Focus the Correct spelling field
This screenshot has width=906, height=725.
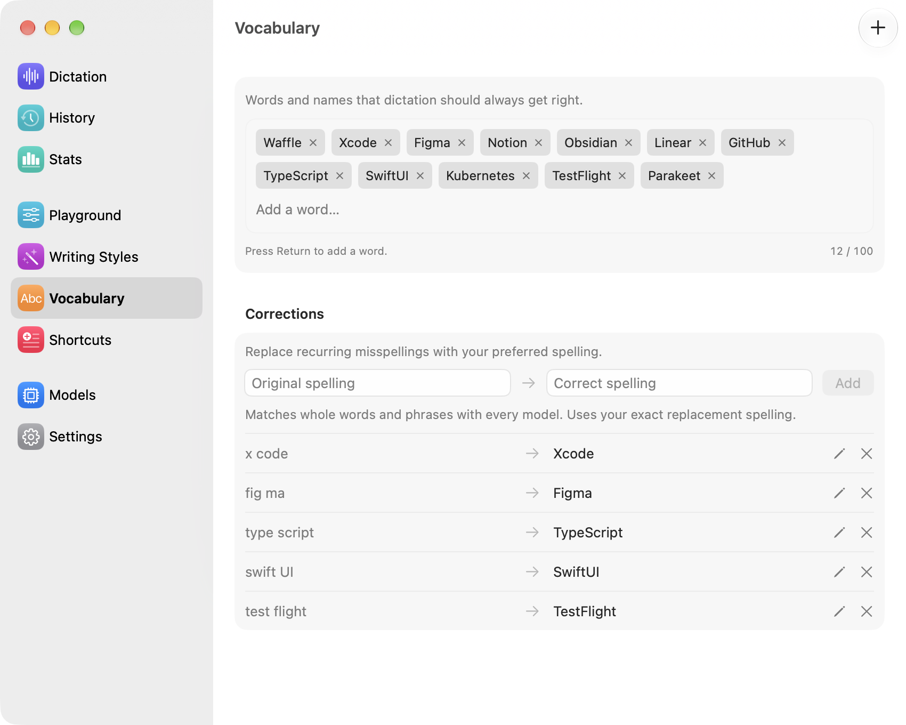click(x=679, y=383)
